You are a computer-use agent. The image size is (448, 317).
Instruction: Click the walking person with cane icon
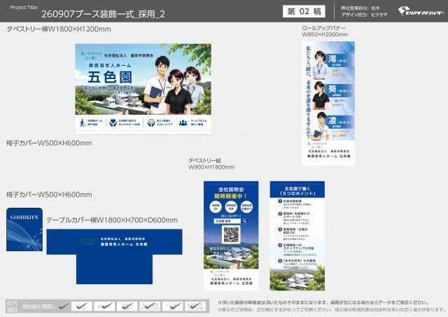tap(83, 122)
